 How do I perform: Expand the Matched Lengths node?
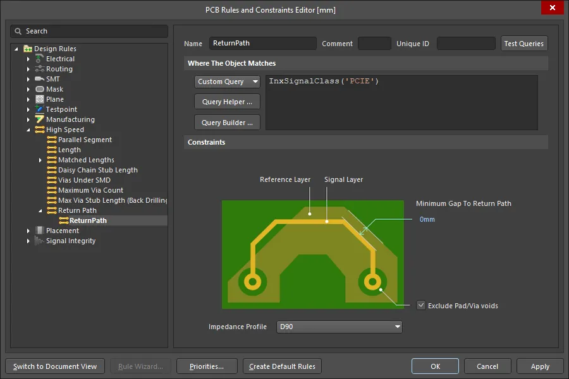(x=40, y=160)
